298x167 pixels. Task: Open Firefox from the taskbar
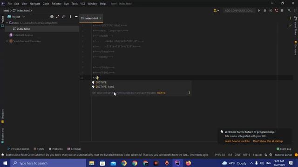pos(188,163)
